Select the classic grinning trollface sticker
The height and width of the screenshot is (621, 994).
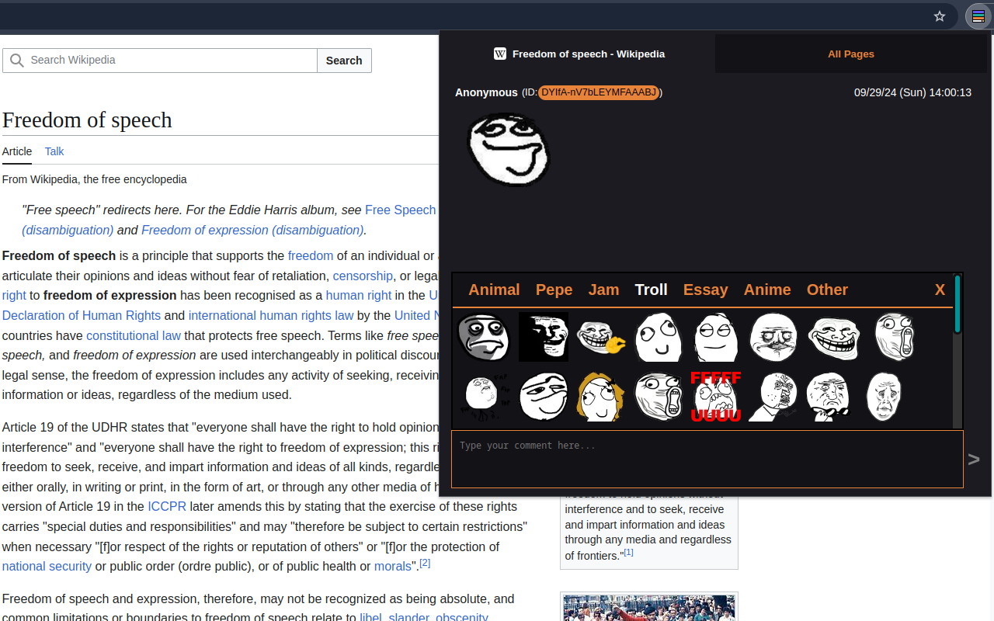834,337
